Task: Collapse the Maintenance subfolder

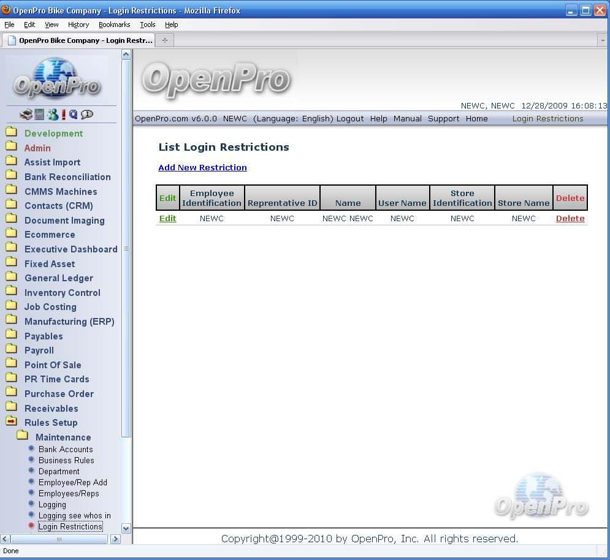Action: pos(63,437)
